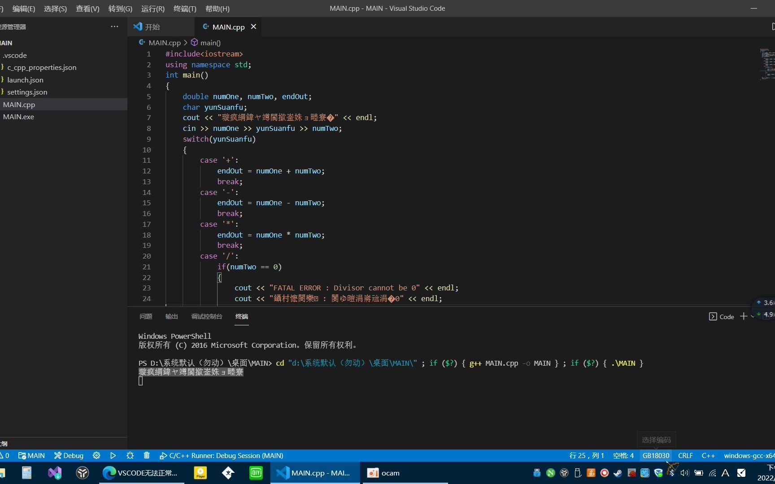Toggle the input method letter A indicator

(726, 473)
